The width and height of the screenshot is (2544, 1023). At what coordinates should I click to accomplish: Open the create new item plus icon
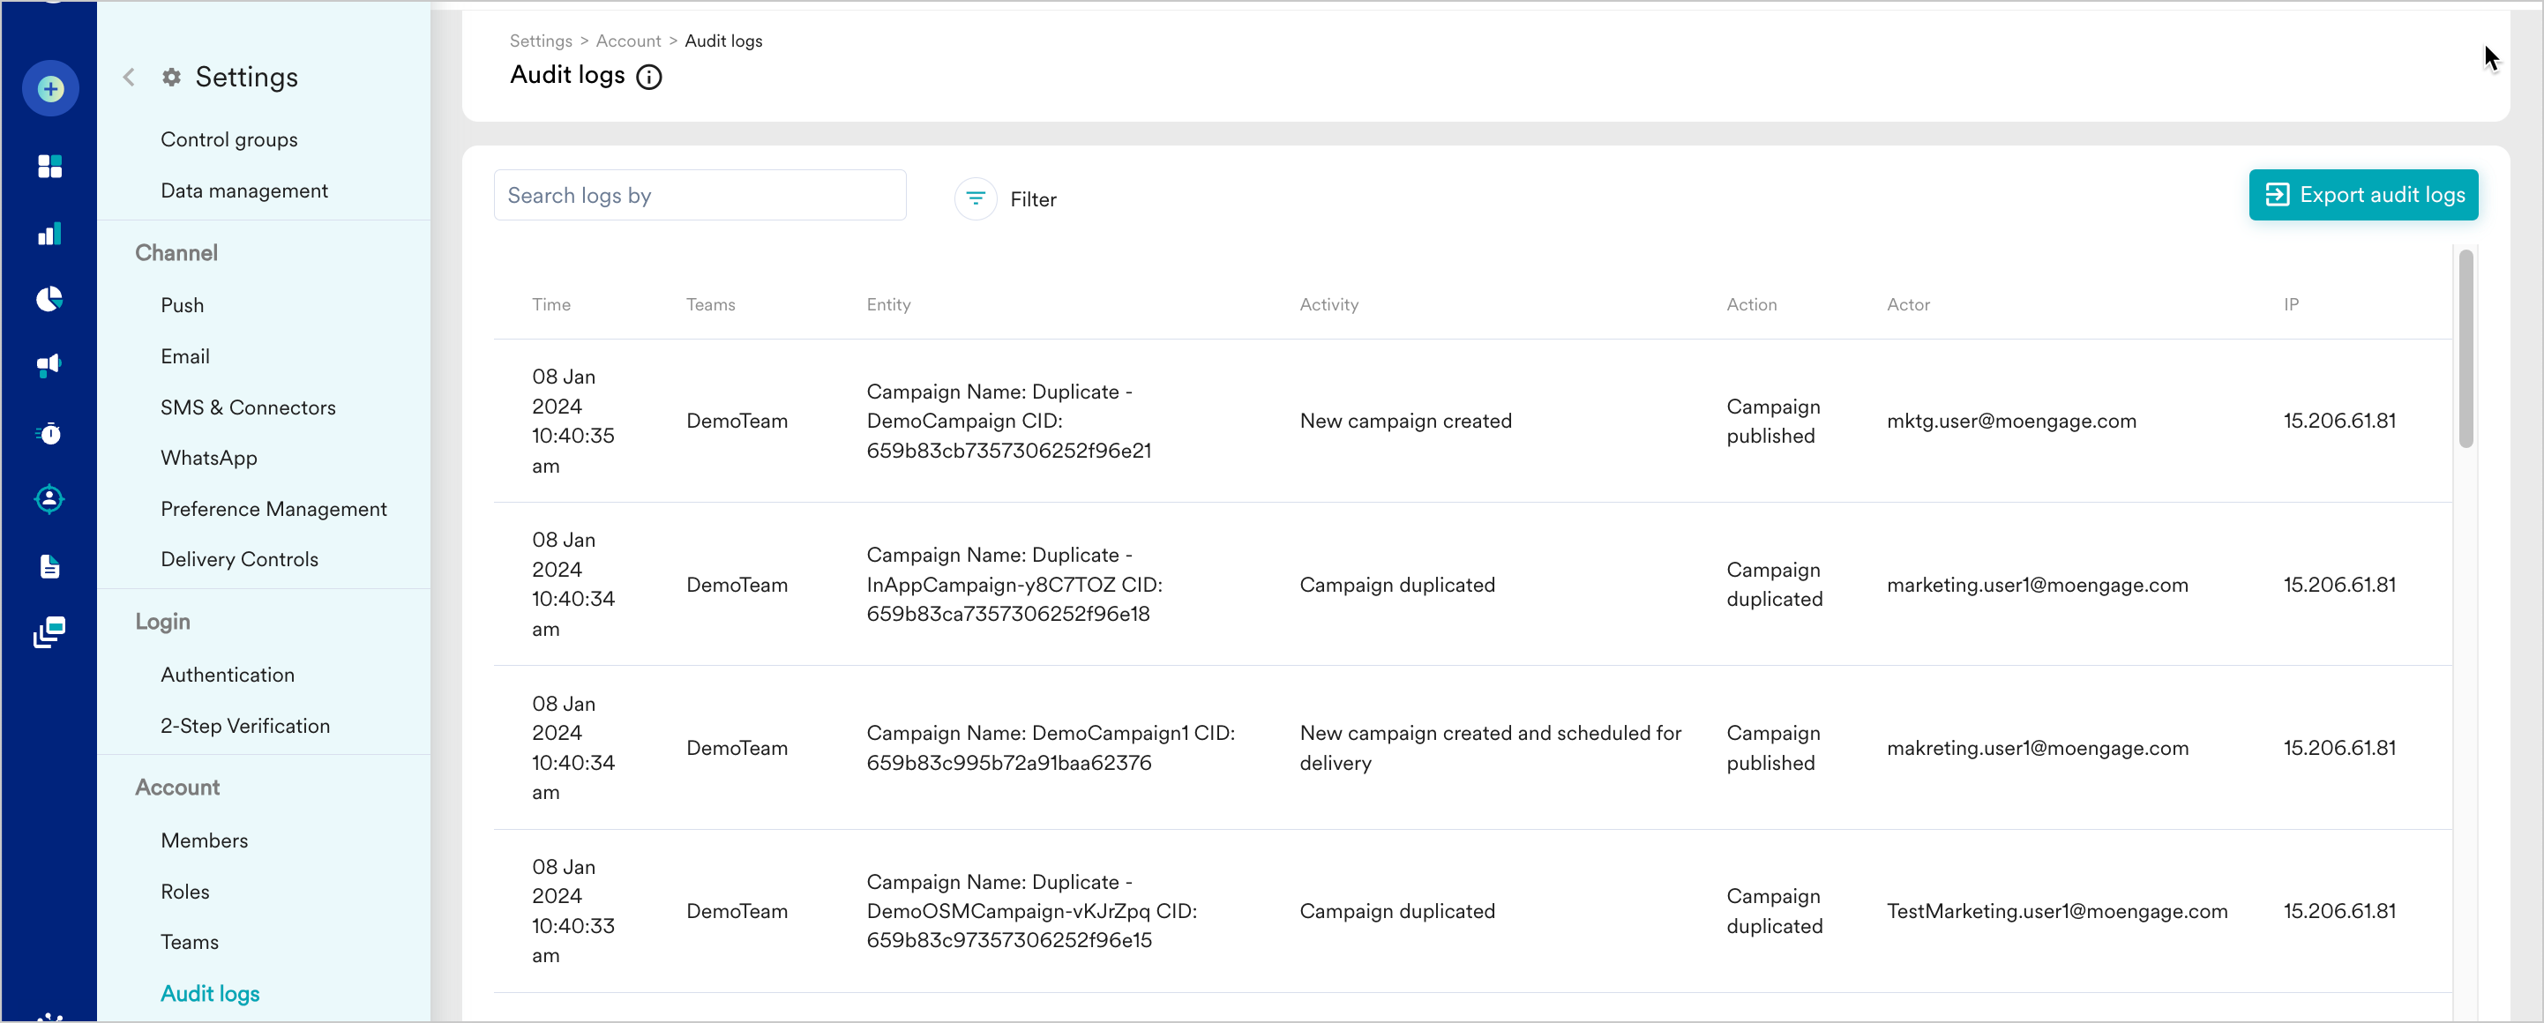(49, 88)
